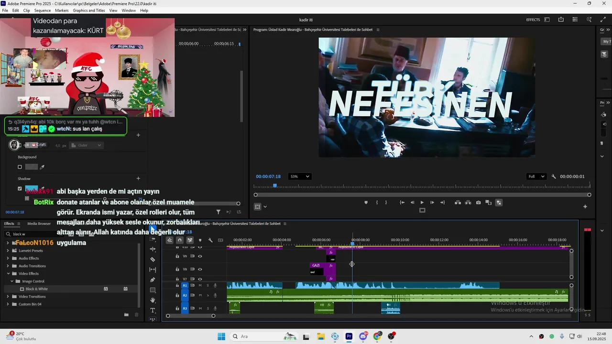Select the Slip tool
The image size is (612, 344).
pos(153,269)
